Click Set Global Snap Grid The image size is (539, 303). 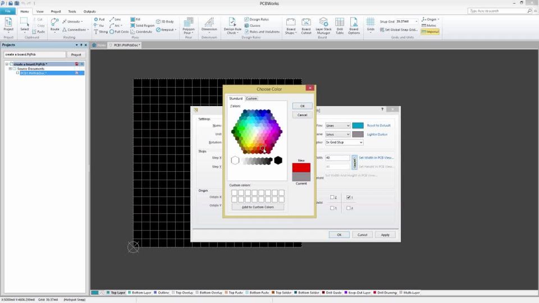click(x=399, y=30)
